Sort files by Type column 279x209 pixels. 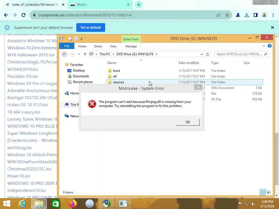coord(215,63)
